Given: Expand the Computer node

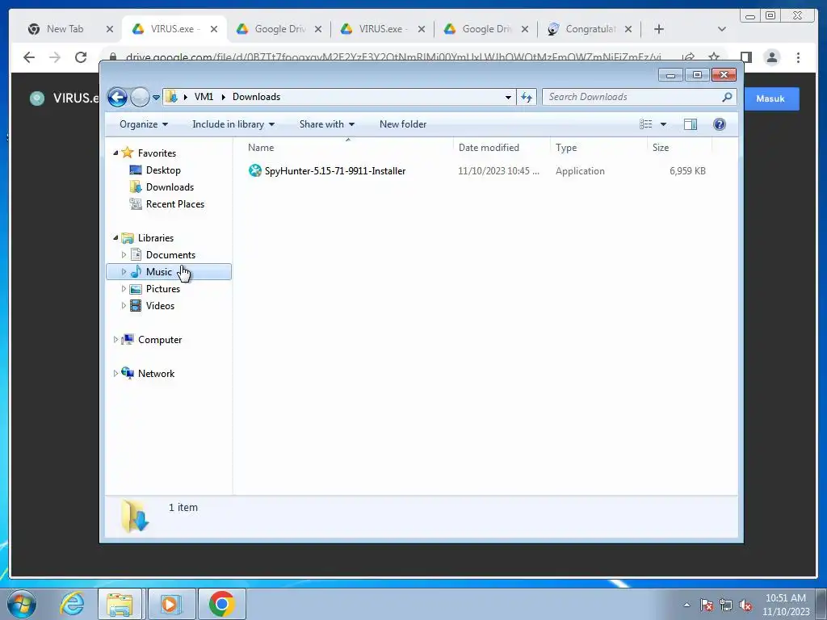Looking at the screenshot, I should point(115,340).
